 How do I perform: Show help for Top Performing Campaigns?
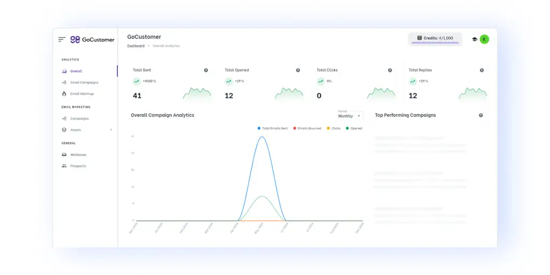481,115
